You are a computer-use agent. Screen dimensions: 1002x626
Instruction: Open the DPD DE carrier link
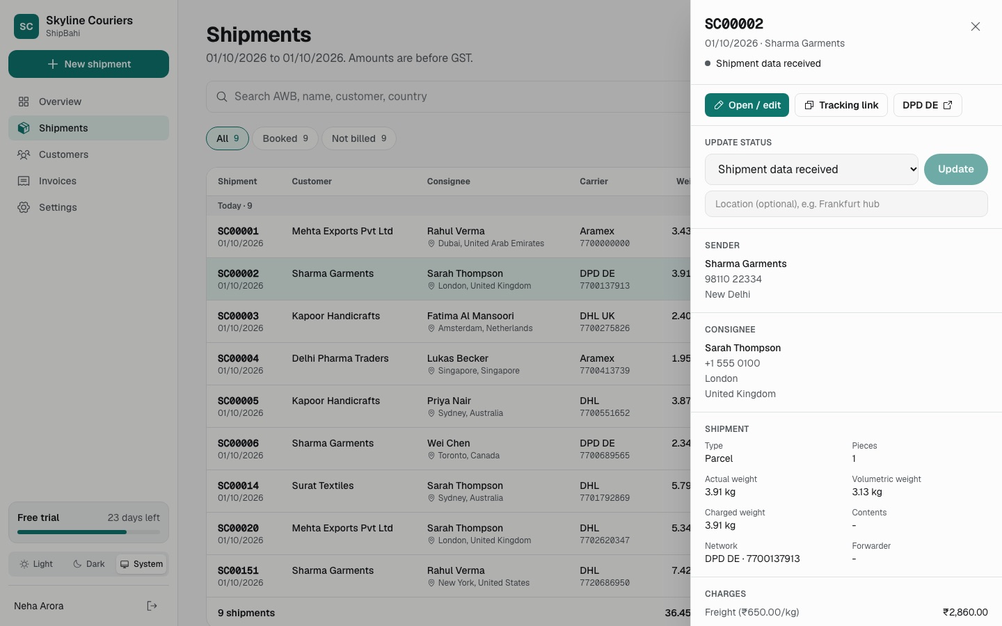pyautogui.click(x=928, y=105)
